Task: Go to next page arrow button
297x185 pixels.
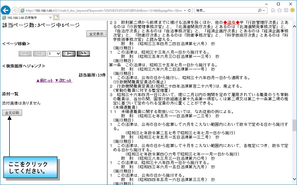Action: pos(68,53)
